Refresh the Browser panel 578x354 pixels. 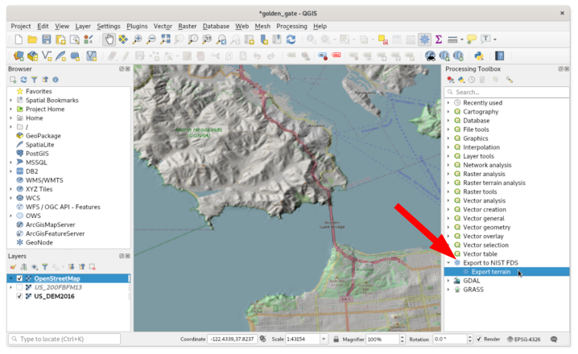(x=23, y=80)
